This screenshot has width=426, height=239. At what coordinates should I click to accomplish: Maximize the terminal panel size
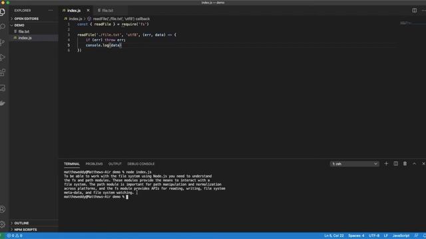(x=414, y=164)
